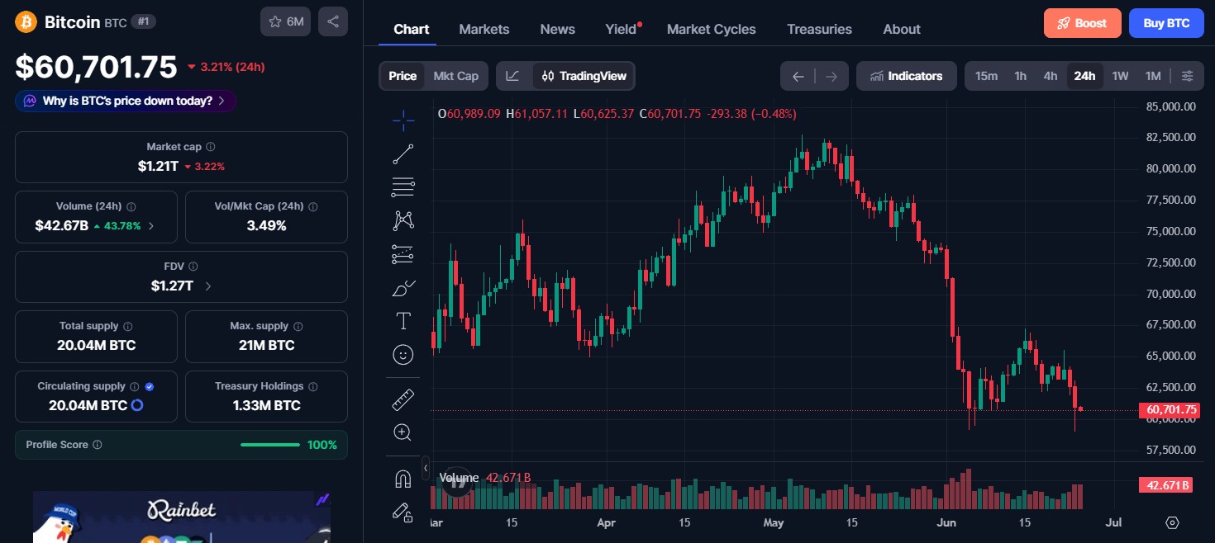Viewport: 1215px width, 543px height.
Task: Open the Markets tab
Action: click(484, 29)
